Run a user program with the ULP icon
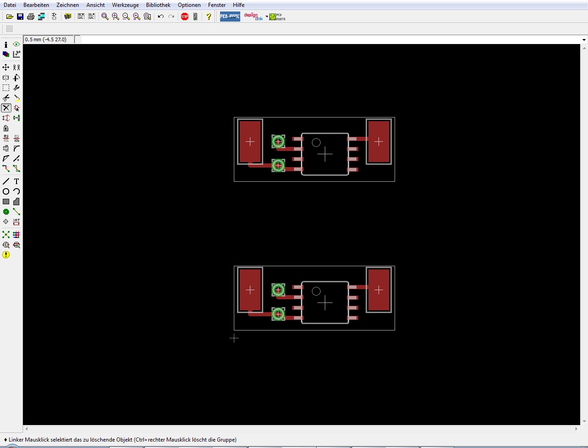Image resolution: width=588 pixels, height=448 pixels. click(x=92, y=17)
